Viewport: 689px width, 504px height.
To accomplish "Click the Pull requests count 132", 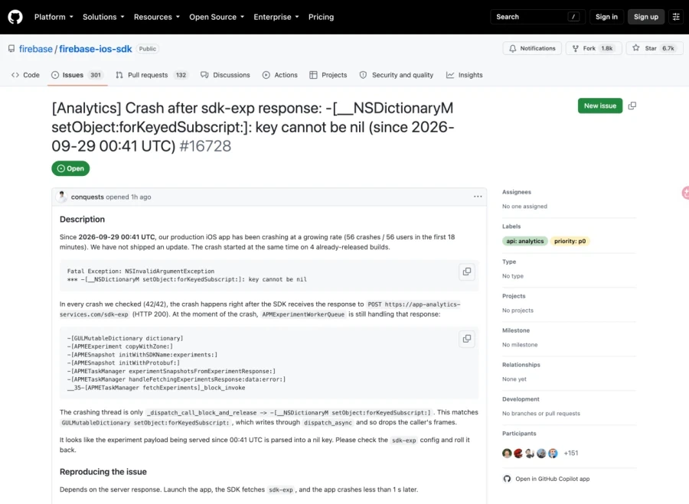I will coord(181,75).
